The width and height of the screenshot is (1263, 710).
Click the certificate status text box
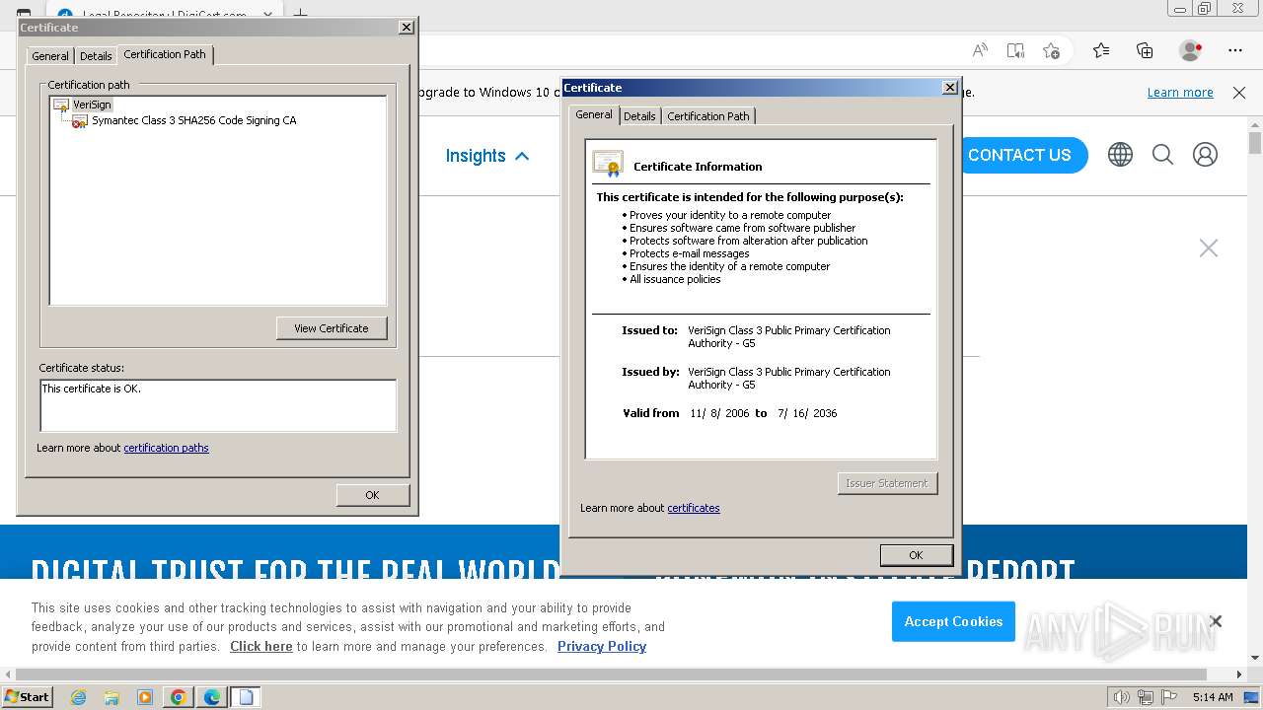[x=218, y=405]
